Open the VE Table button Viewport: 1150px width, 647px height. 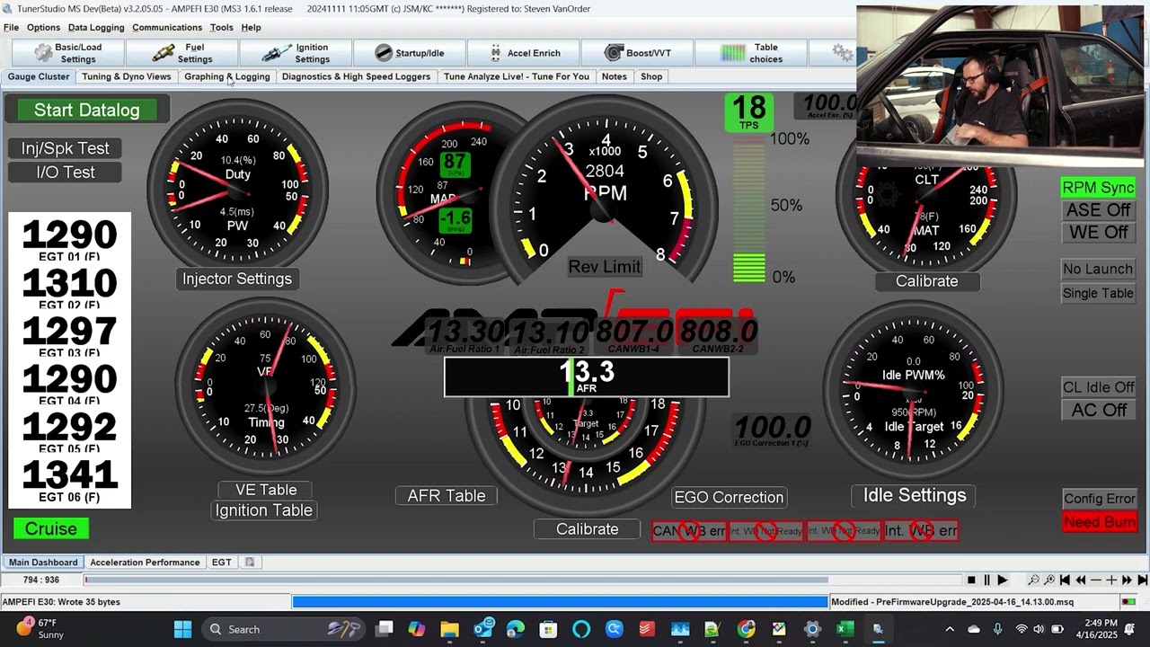click(266, 490)
